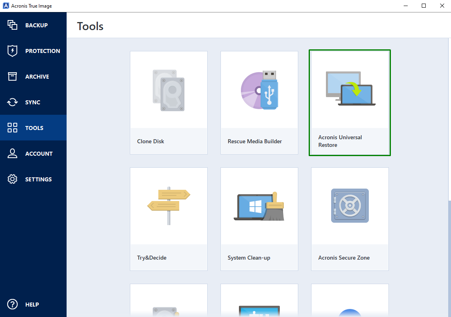Screen dimensions: 451x317
Task: Click the safe image on Acronis Secure Zone tile
Action: pos(350,206)
